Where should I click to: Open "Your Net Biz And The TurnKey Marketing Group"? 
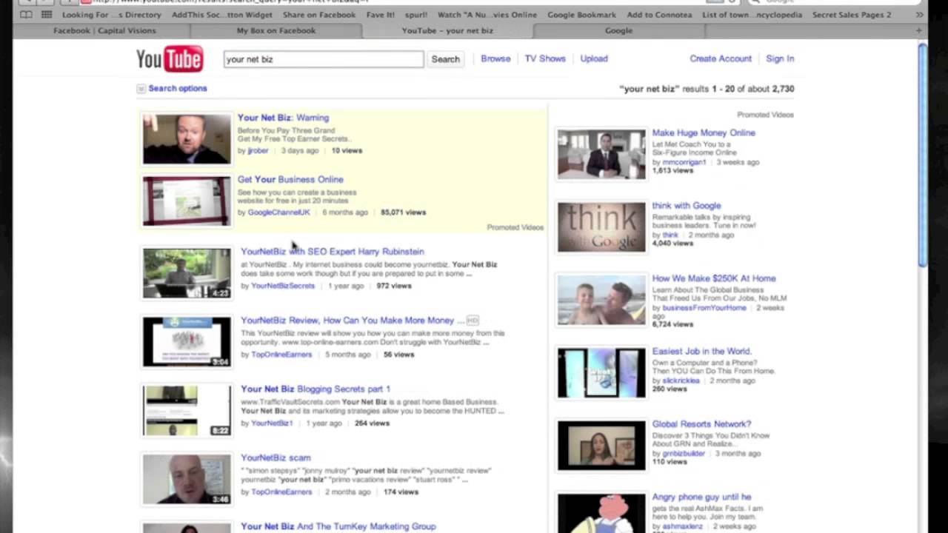pos(338,526)
